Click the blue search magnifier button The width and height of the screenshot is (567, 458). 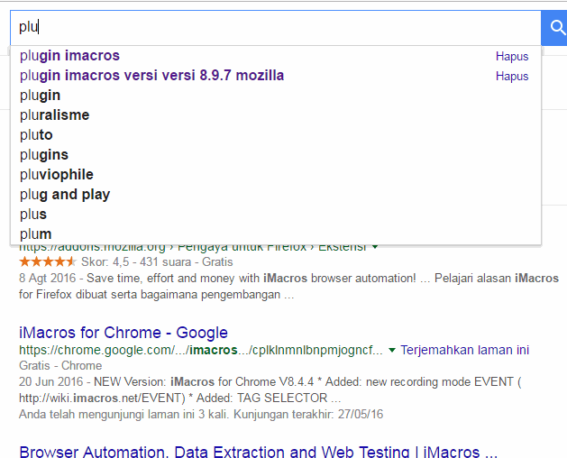pyautogui.click(x=554, y=28)
